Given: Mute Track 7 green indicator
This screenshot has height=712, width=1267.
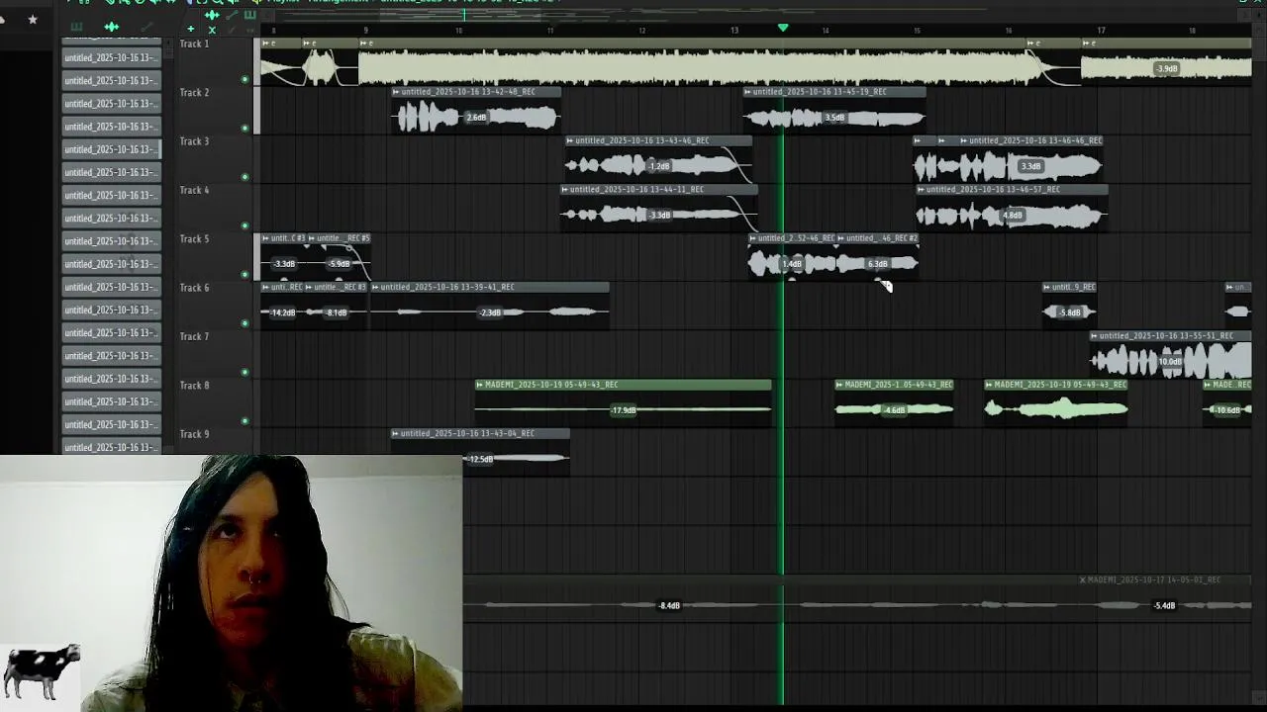Looking at the screenshot, I should [244, 372].
